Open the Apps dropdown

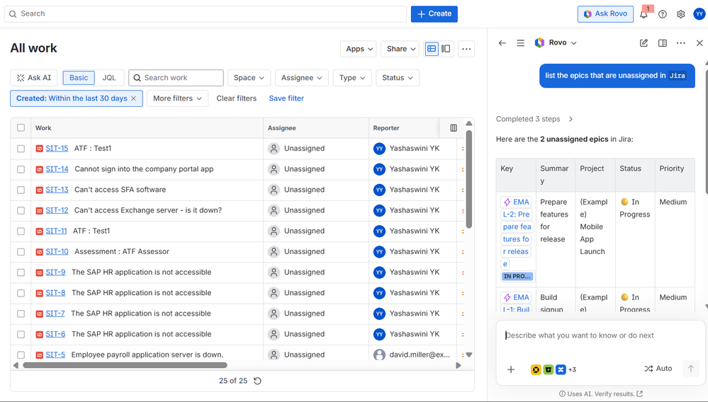click(359, 49)
